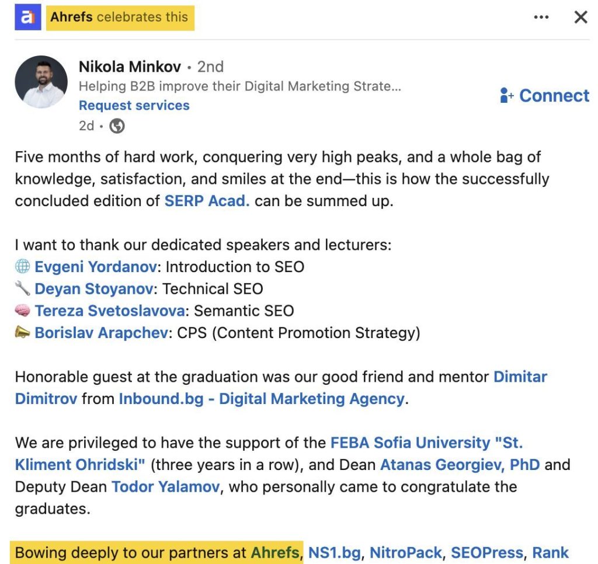Click the globe emoji beside Evgeni Yordanov
The image size is (598, 564).
22,267
